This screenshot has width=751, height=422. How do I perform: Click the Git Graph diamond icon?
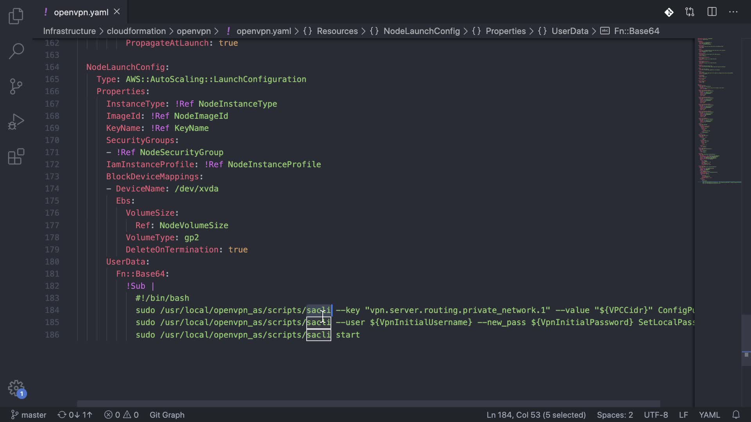669,12
